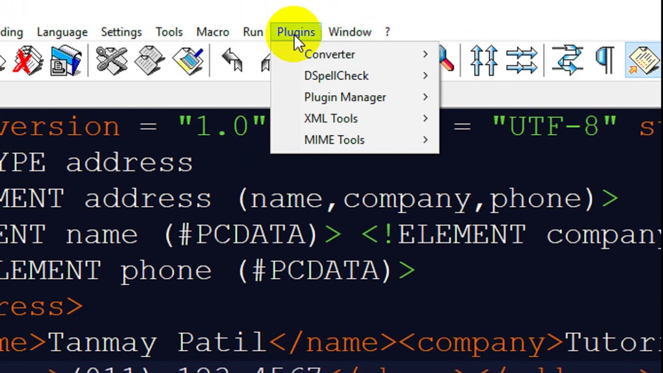The width and height of the screenshot is (663, 373).
Task: Toggle Synchronize Vertical Scrolling icon
Action: click(x=483, y=60)
